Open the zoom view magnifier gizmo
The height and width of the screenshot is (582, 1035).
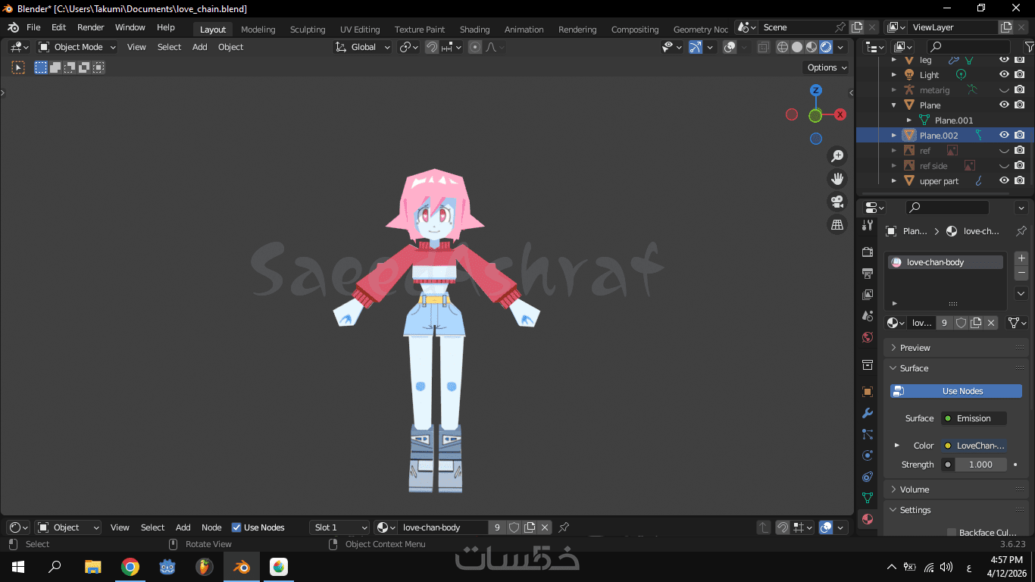click(x=837, y=156)
